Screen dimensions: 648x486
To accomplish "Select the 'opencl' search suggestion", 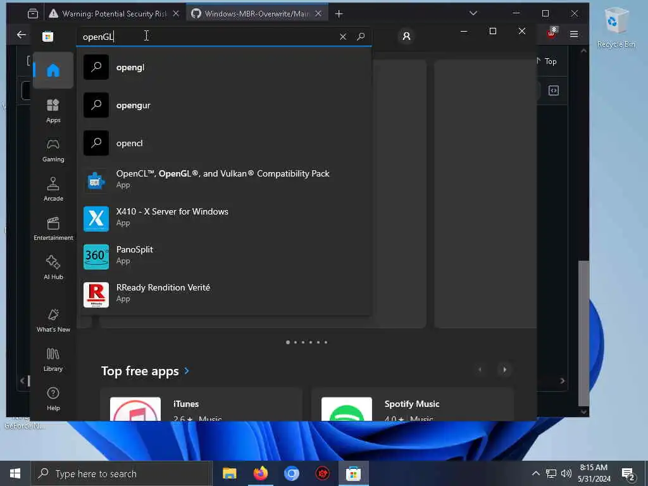I will click(x=225, y=143).
